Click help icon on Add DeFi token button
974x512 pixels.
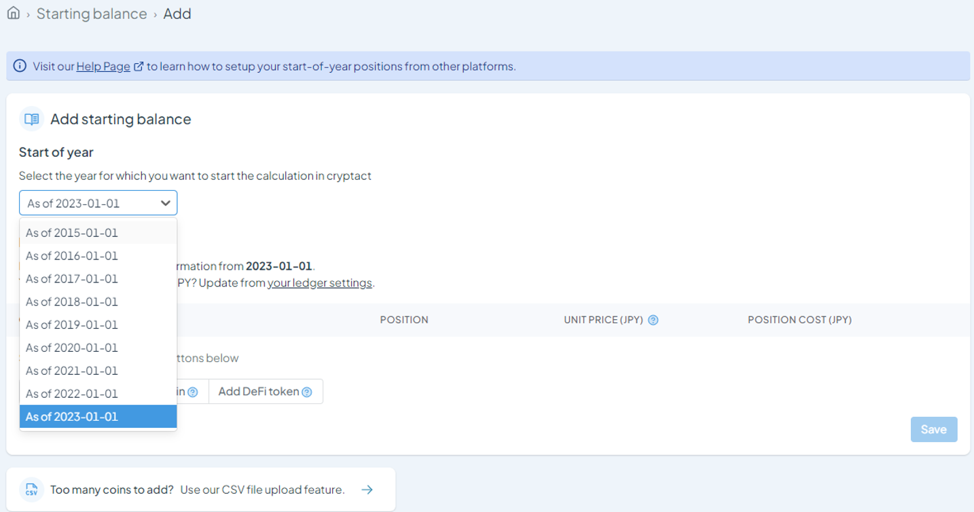coord(307,392)
